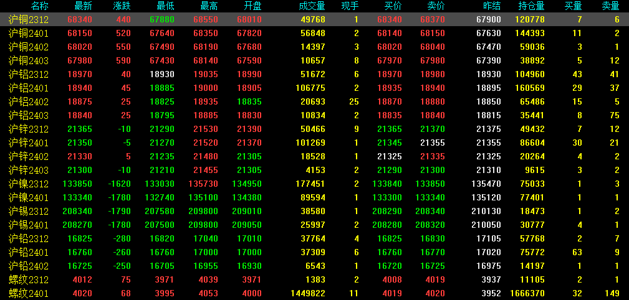Click current lots 25 in 沪铝2402 row

(354, 101)
